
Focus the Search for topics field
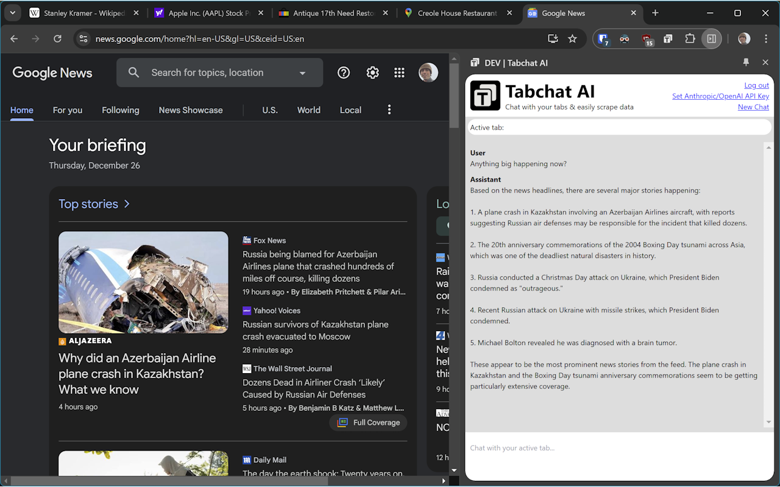pos(207,72)
